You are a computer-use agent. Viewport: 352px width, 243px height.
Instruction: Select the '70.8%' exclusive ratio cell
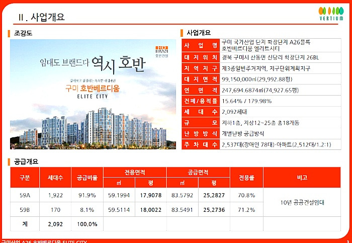(x=246, y=195)
